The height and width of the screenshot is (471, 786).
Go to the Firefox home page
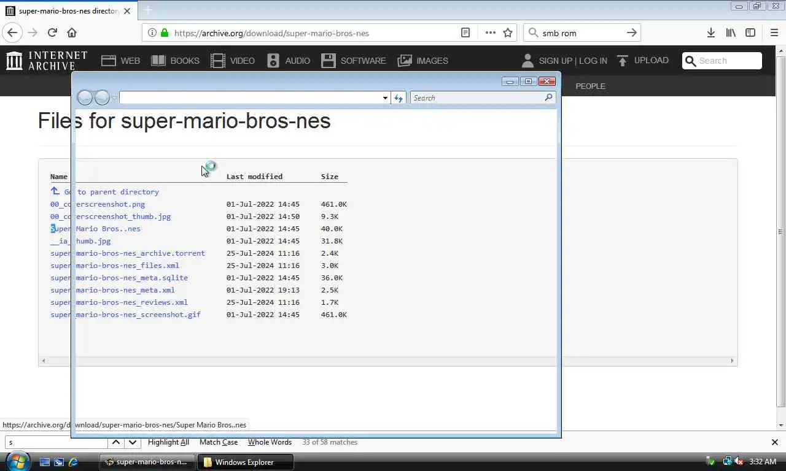point(72,33)
